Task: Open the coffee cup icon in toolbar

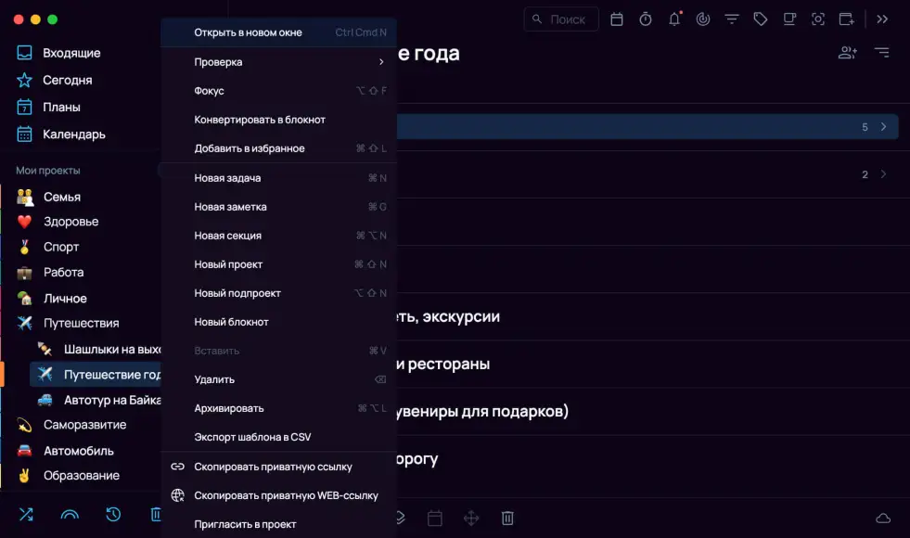Action: 789,19
